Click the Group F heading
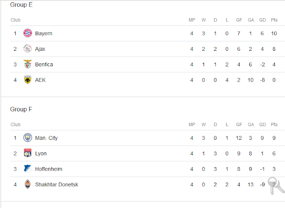Screen dimensions: 285x208 click(x=21, y=109)
